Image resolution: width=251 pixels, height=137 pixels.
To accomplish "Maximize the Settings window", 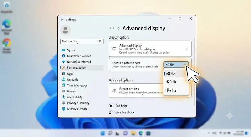I will tap(180, 19).
